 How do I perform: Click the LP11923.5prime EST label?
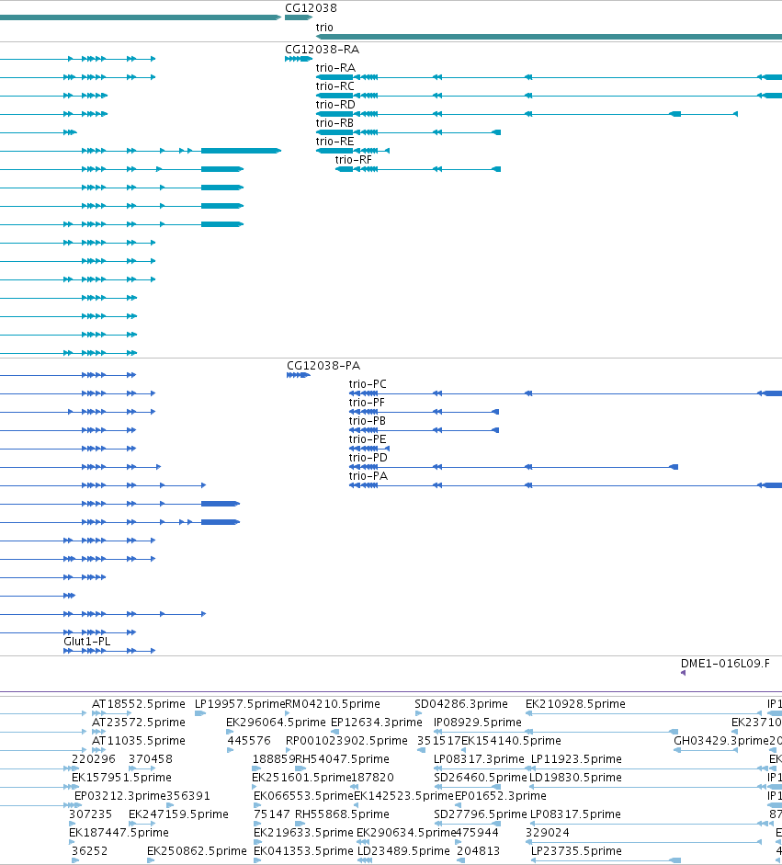(x=576, y=759)
